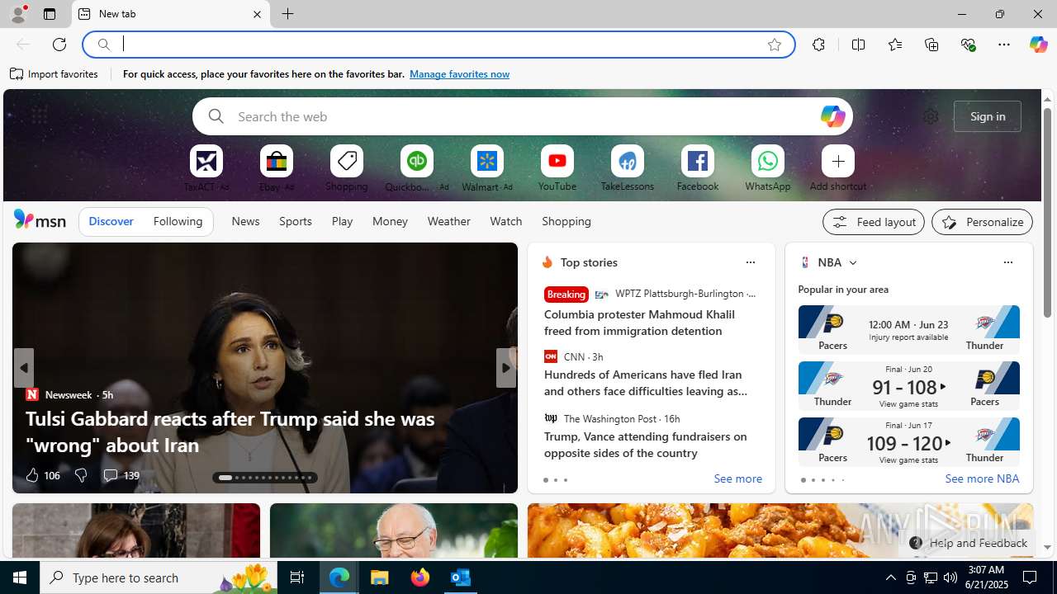The height and width of the screenshot is (594, 1057).
Task: Open File Explorer in taskbar
Action: pos(380,577)
